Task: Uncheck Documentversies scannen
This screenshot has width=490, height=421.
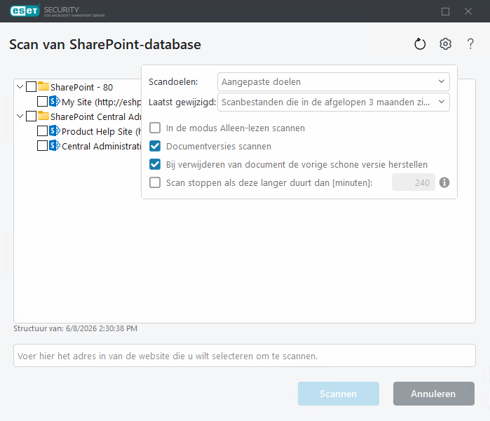Action: click(155, 146)
